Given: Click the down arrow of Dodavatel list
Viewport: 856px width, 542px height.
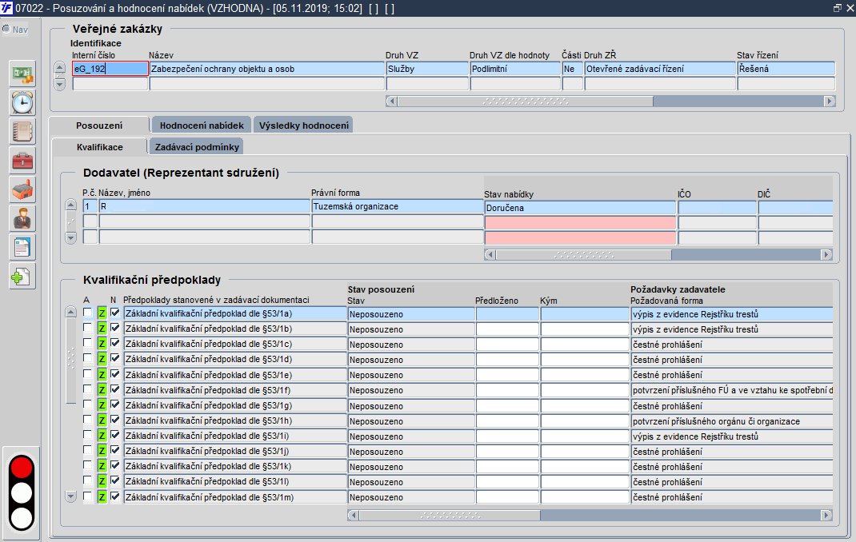Looking at the screenshot, I should (71, 237).
